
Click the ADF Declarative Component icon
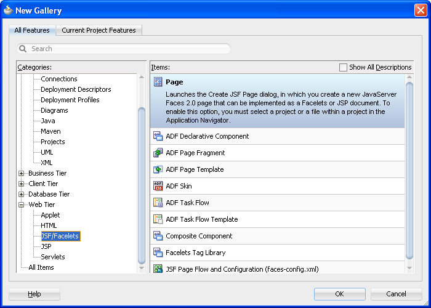click(158, 136)
